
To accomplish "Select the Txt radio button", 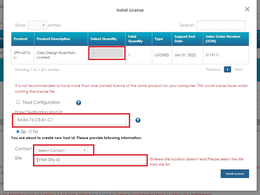I will pyautogui.click(x=30, y=132).
